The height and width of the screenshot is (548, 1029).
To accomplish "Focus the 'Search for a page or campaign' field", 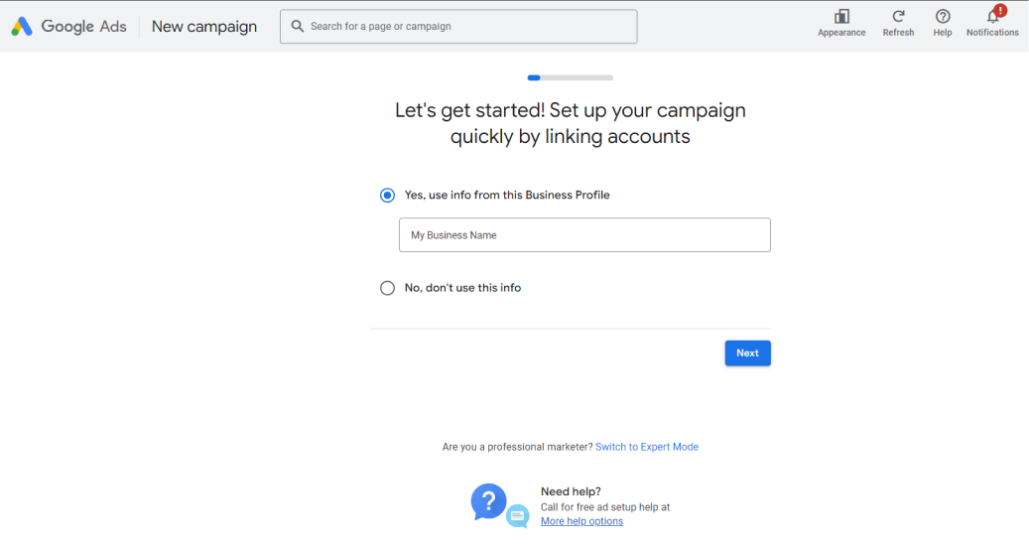I will pos(458,26).
